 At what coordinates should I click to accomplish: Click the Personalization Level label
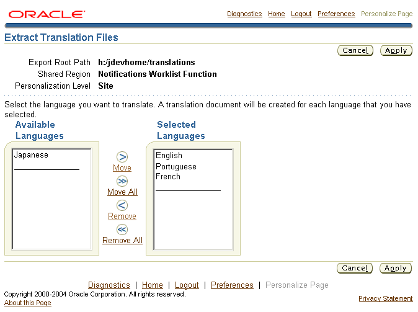point(53,86)
